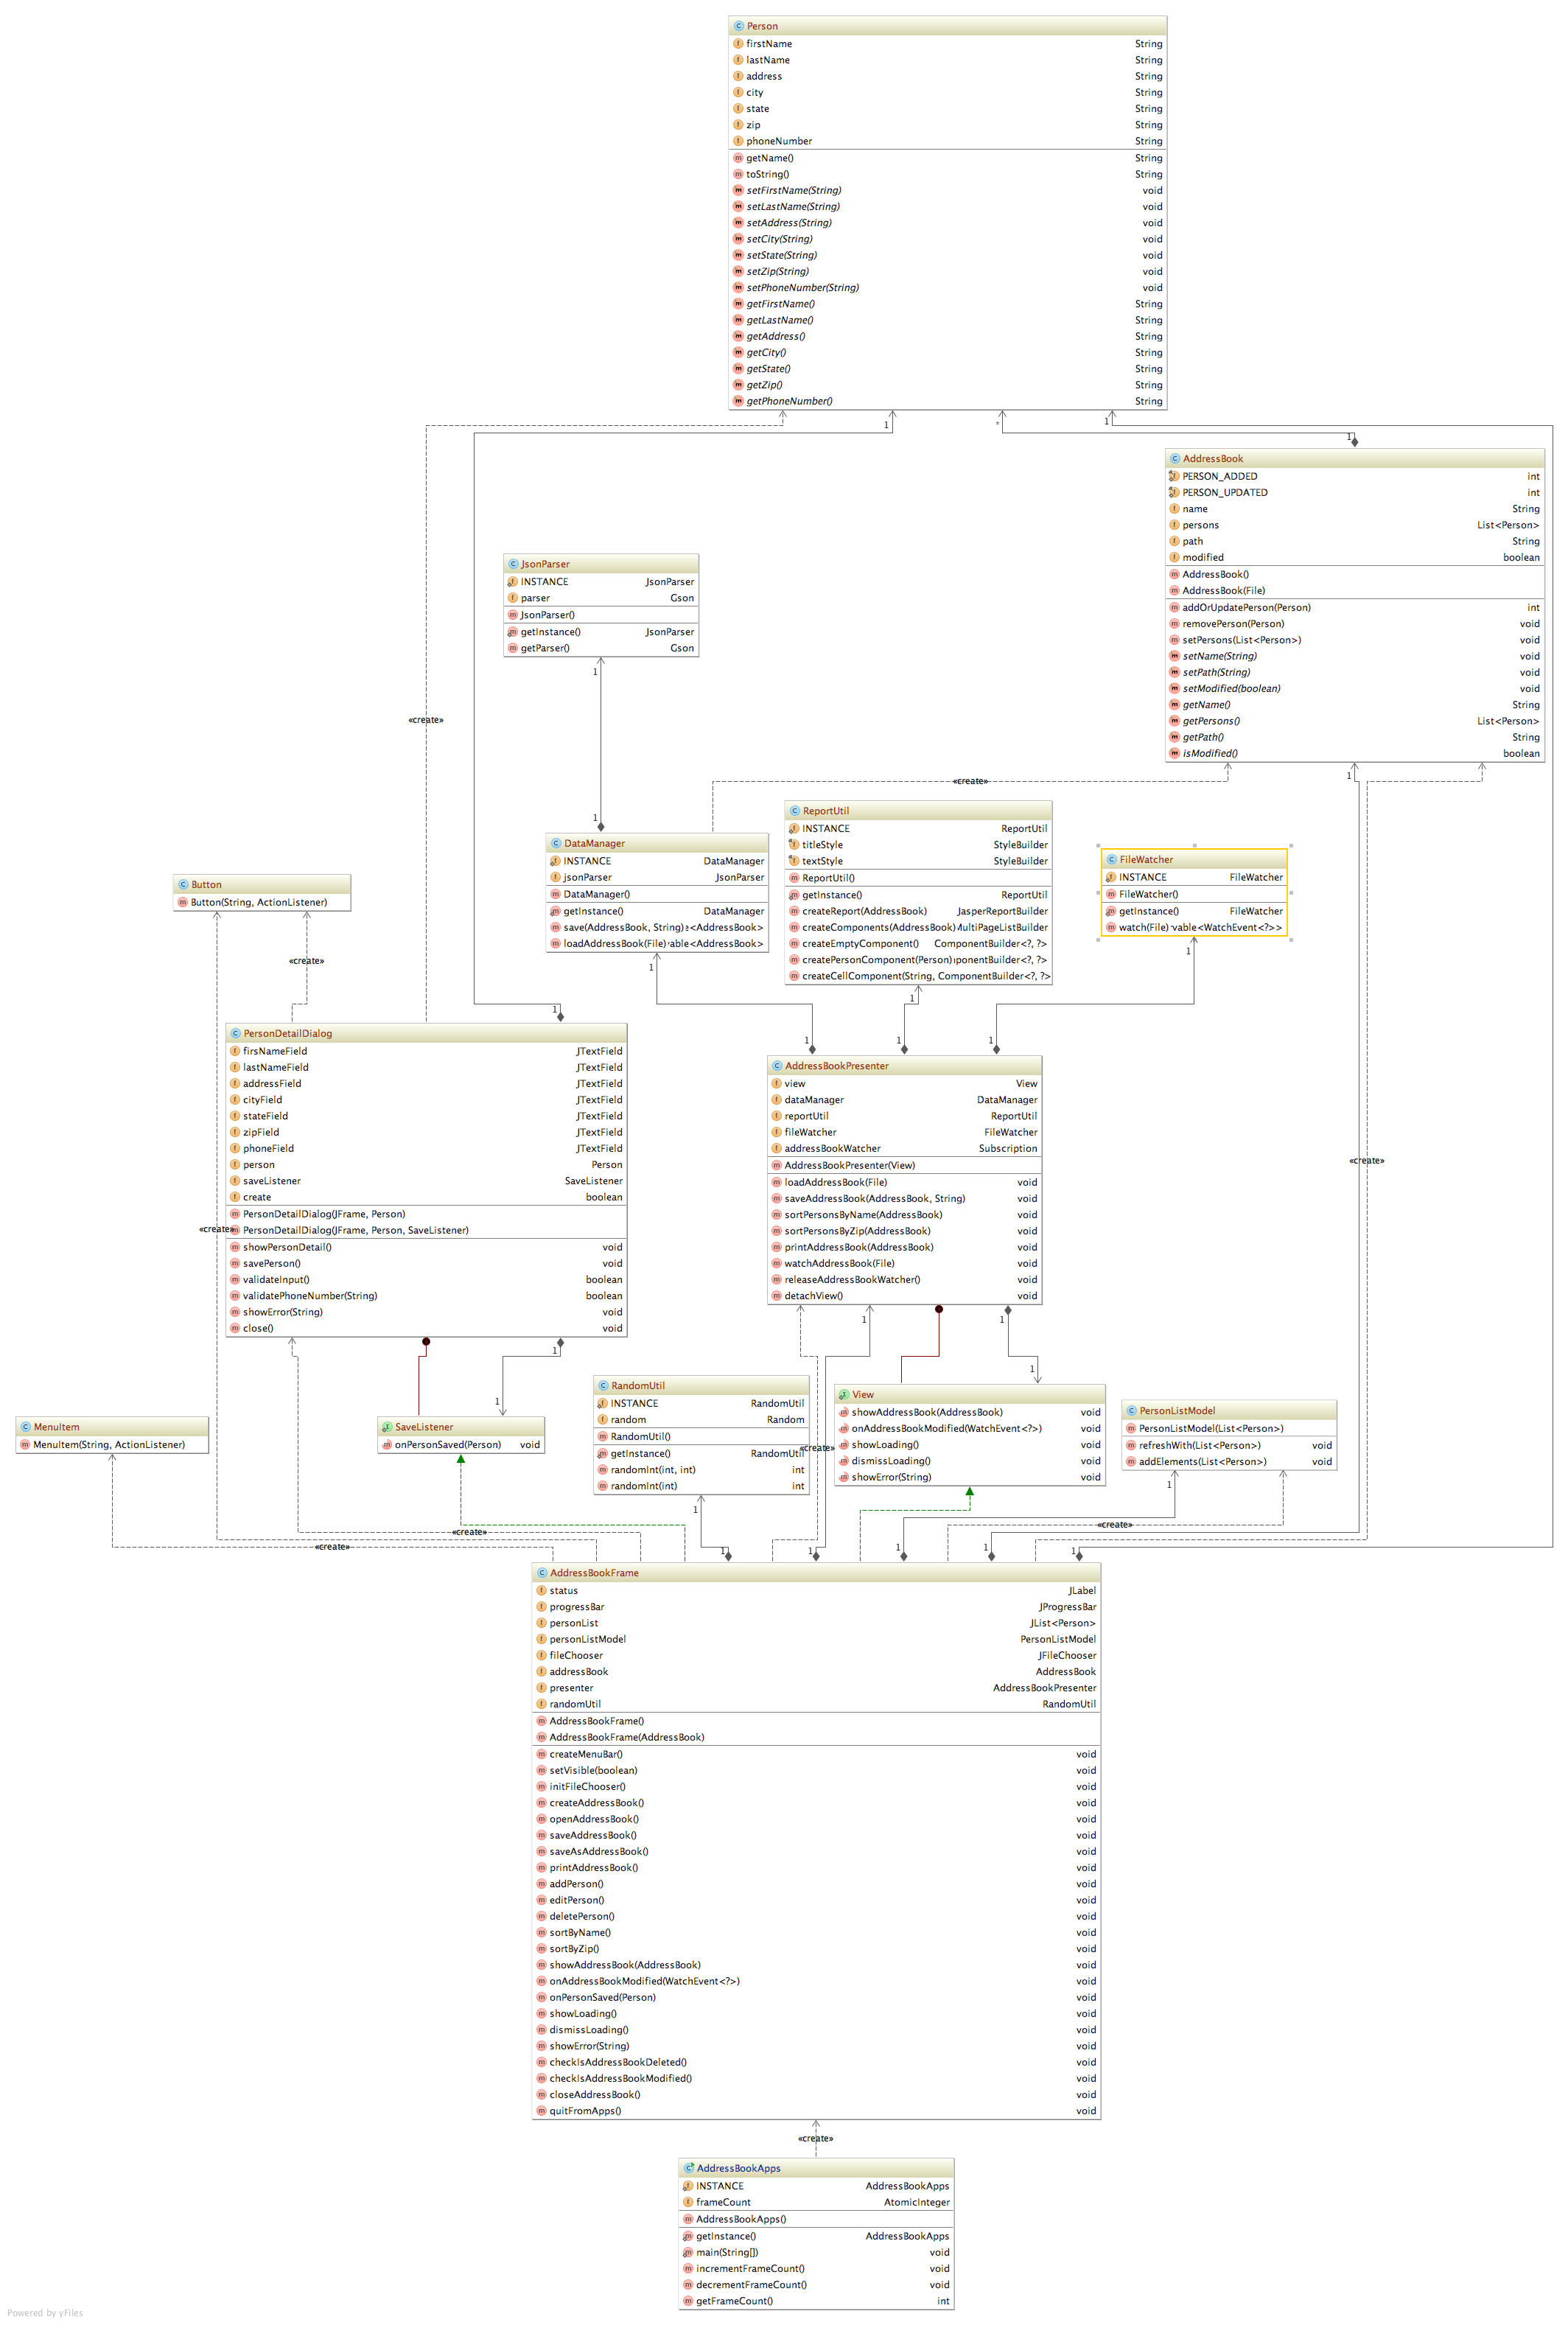
Task: Select the DataManager class title
Action: (594, 843)
